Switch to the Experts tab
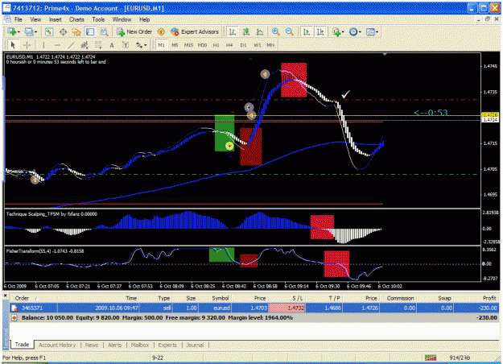The width and height of the screenshot is (503, 364). [x=167, y=345]
